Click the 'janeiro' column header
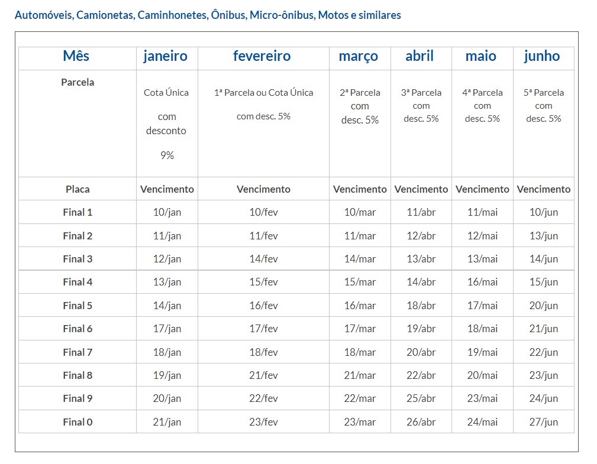Screen dimensions: 597x464 coord(166,56)
